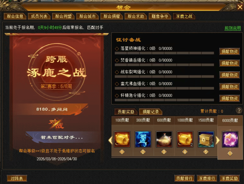Click the 对战 battle emblem icon

[x=56, y=124]
